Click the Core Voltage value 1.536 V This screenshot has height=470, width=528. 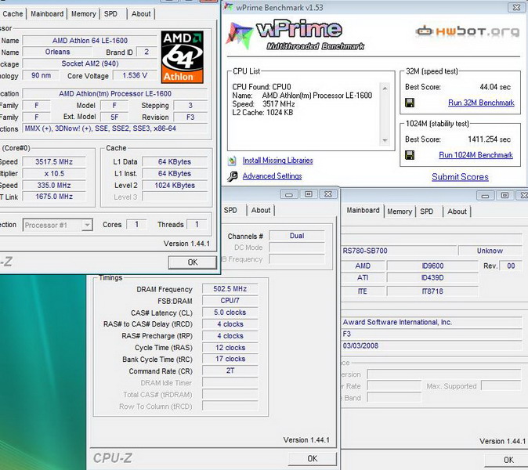click(135, 75)
